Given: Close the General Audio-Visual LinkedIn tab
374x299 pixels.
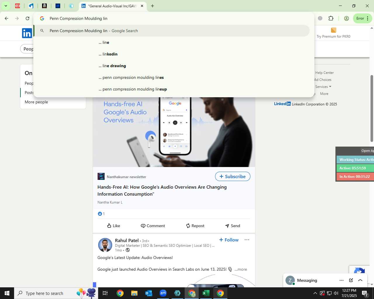Looking at the screenshot, I should [x=142, y=6].
